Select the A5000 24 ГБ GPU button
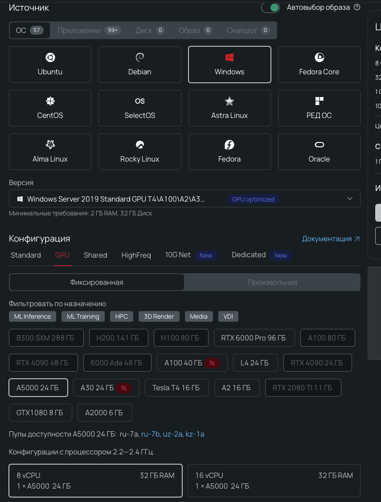 coord(38,388)
